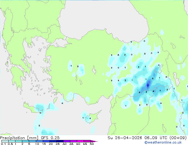The height and width of the screenshot is (145, 188).
Task: Click the weatheronline.co.uk copyright link
Action: coord(163,142)
